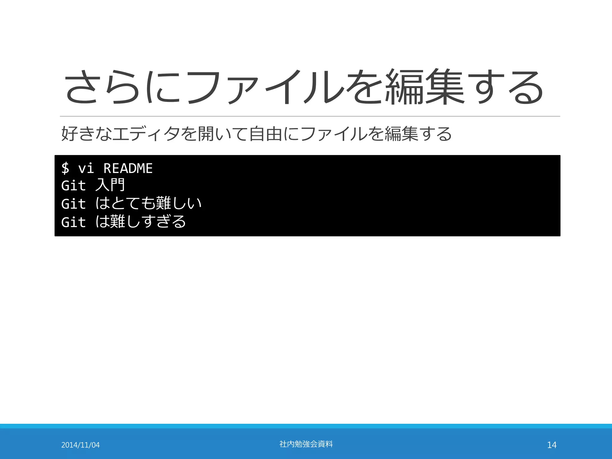Select the slide title さらにファイルを編集する

[304, 87]
